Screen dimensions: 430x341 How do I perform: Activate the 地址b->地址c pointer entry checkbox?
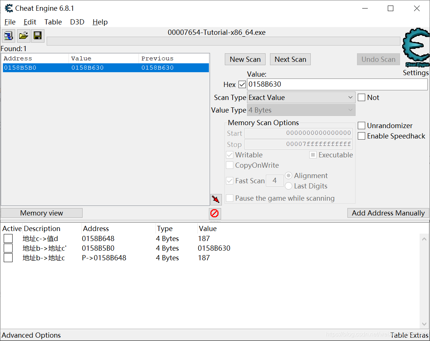pos(8,258)
